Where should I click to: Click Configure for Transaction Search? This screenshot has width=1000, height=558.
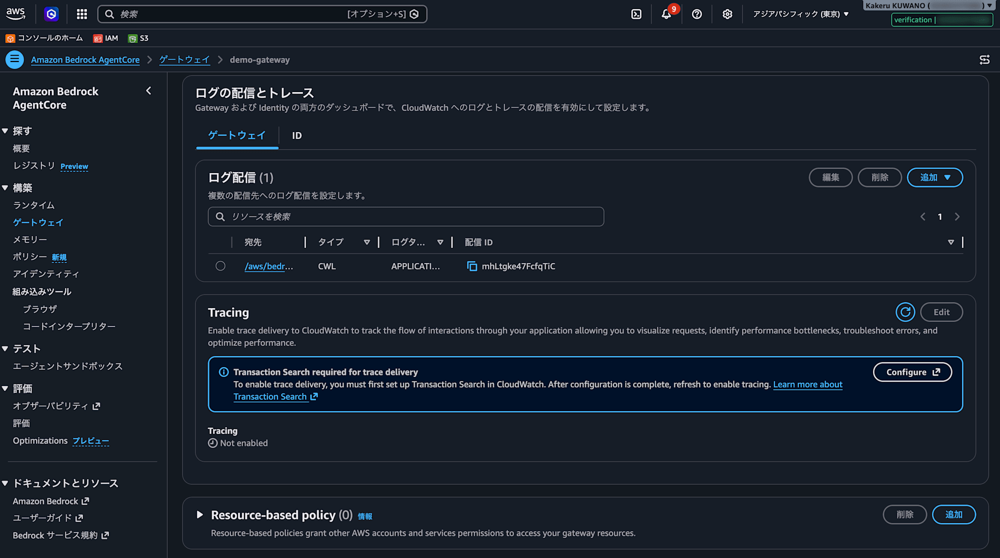coord(912,372)
